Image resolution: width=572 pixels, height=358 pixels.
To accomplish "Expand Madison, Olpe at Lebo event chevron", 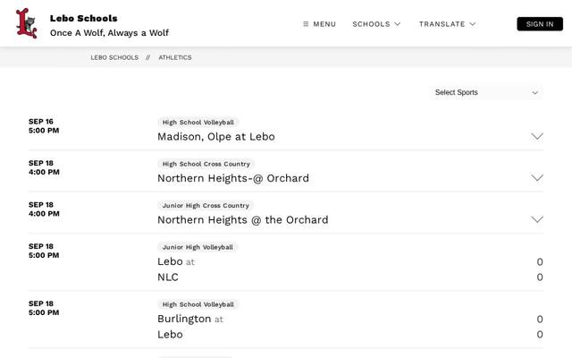I will [x=537, y=136].
